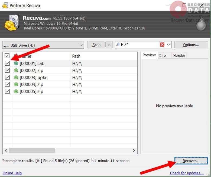211x177 pixels.
Task: Select the [000003].pptx file name
Action: coord(33,77)
